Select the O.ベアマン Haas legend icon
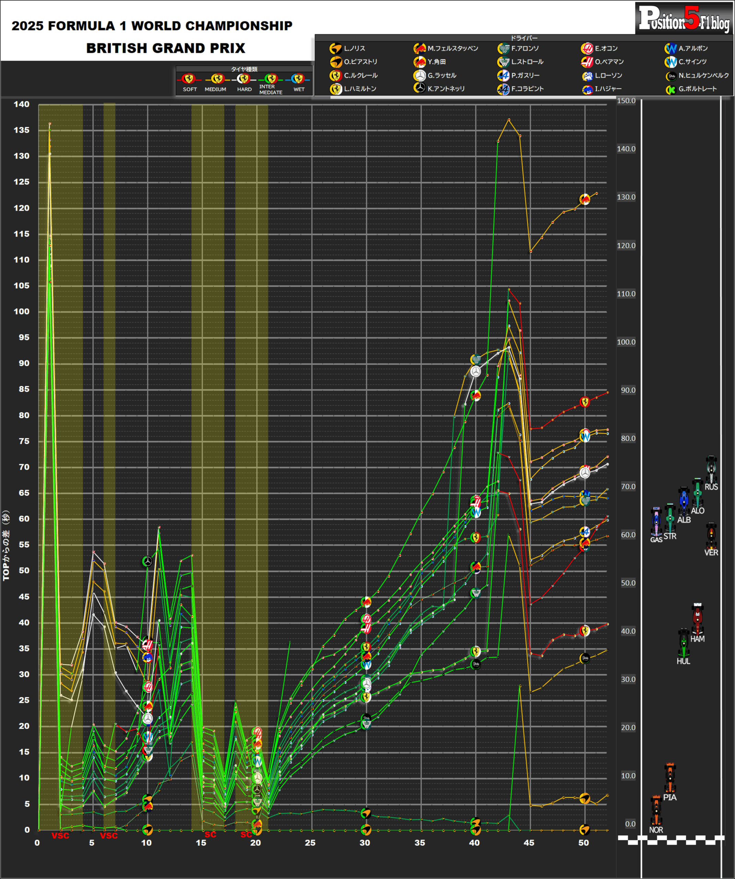The image size is (735, 879). (x=587, y=62)
